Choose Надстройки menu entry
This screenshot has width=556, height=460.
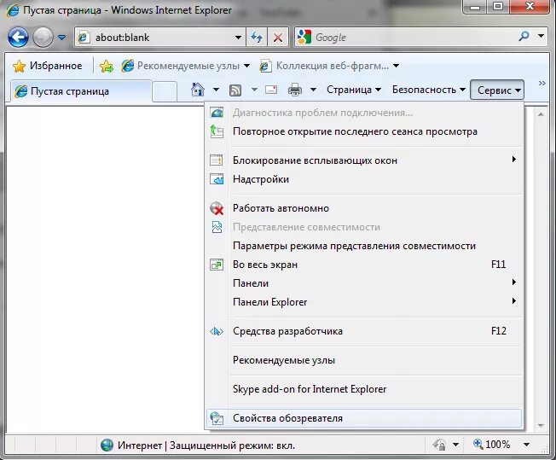363,179
